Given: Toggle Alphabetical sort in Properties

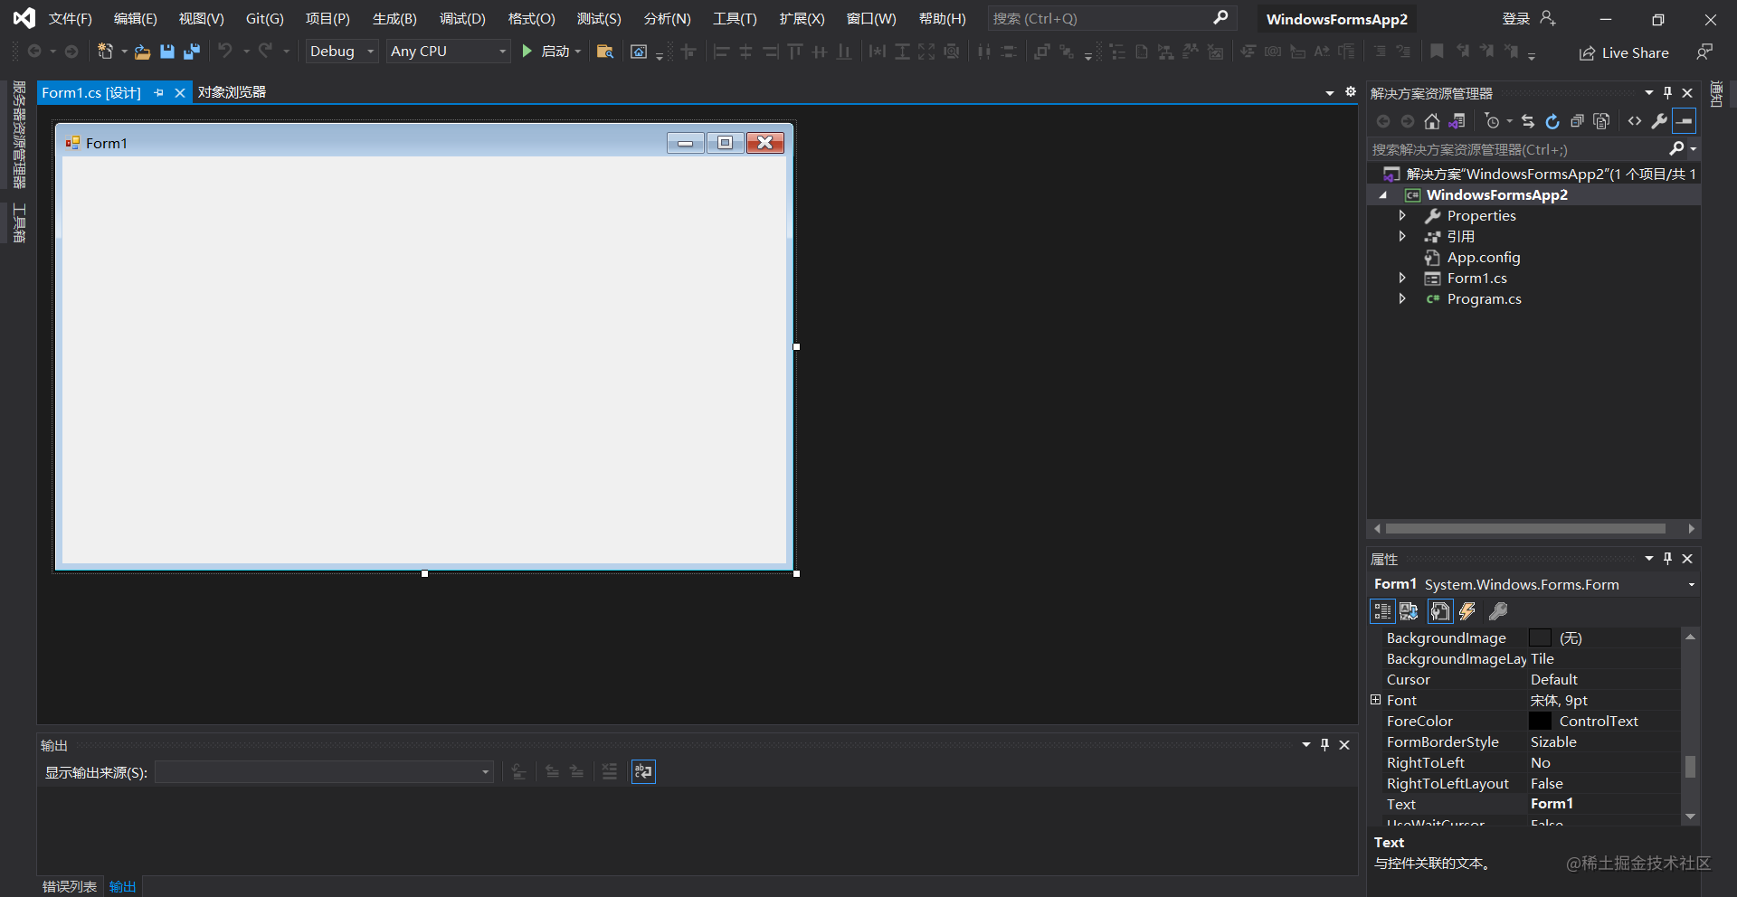Looking at the screenshot, I should [1410, 611].
